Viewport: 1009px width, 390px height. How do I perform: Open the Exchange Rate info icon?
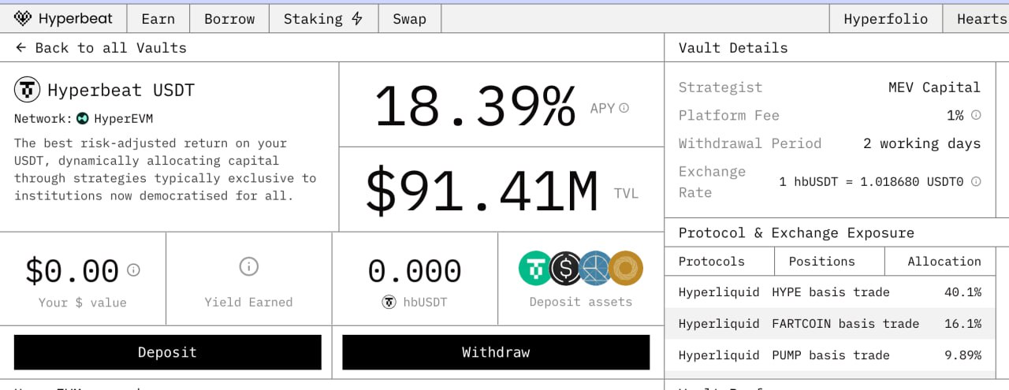pyautogui.click(x=976, y=181)
